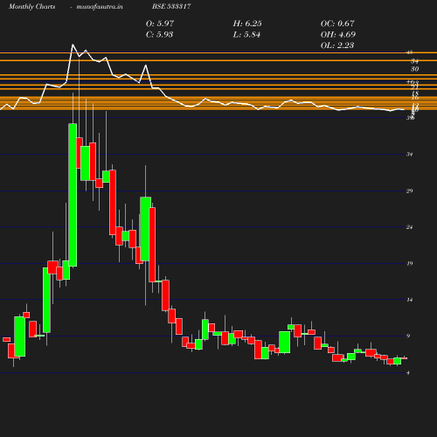Select the open value "O: 5.97"
The height and width of the screenshot is (437, 437).
(160, 24)
